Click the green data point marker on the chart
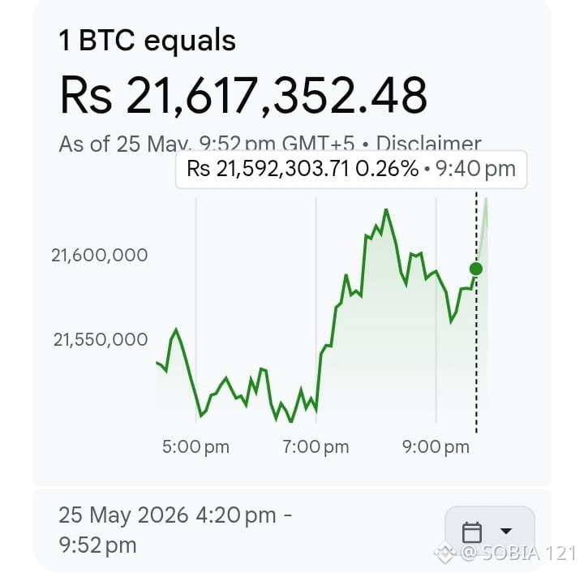This screenshot has height=573, width=584. pos(476,269)
